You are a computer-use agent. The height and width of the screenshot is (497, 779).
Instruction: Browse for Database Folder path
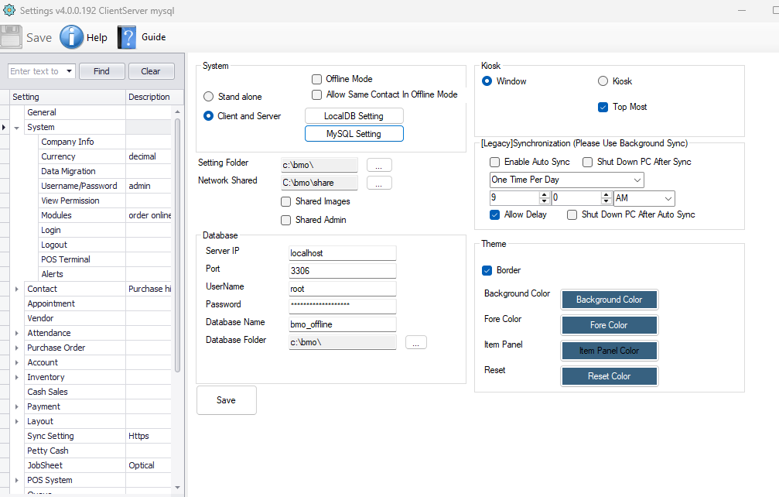coord(416,342)
